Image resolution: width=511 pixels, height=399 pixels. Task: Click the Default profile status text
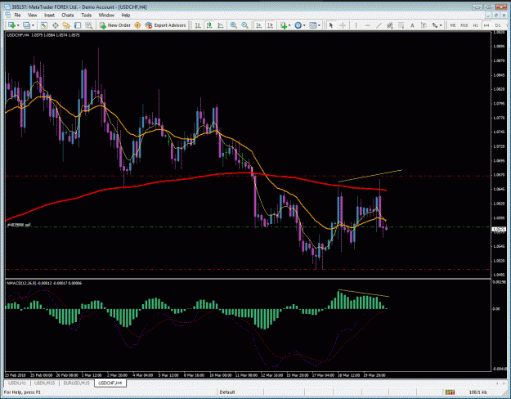click(x=227, y=392)
